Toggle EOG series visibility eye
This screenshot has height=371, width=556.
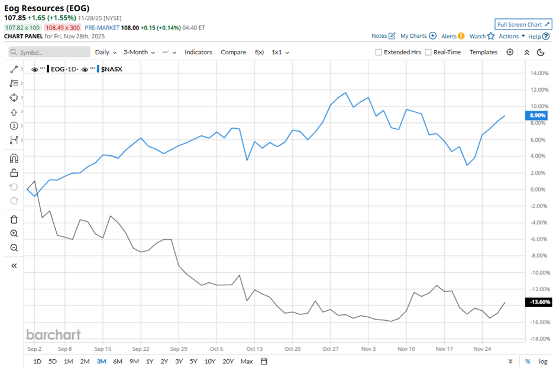pyautogui.click(x=34, y=69)
